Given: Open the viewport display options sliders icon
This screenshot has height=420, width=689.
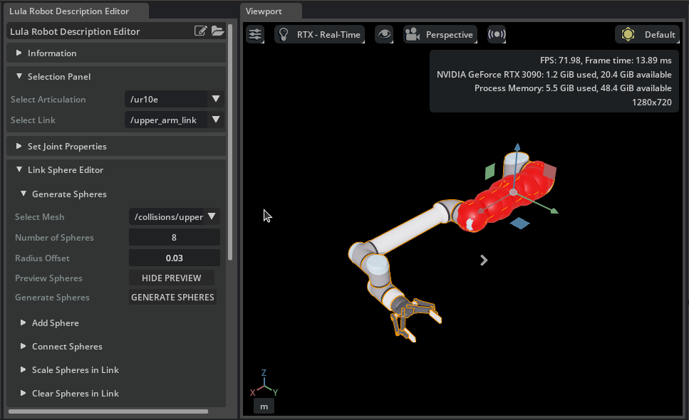Looking at the screenshot, I should (x=254, y=33).
